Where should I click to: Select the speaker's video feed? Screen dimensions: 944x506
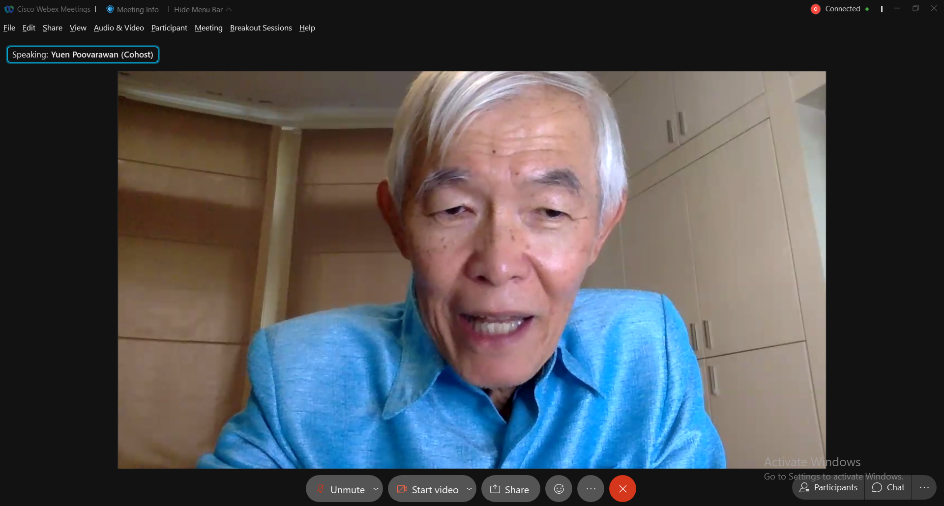tap(472, 270)
